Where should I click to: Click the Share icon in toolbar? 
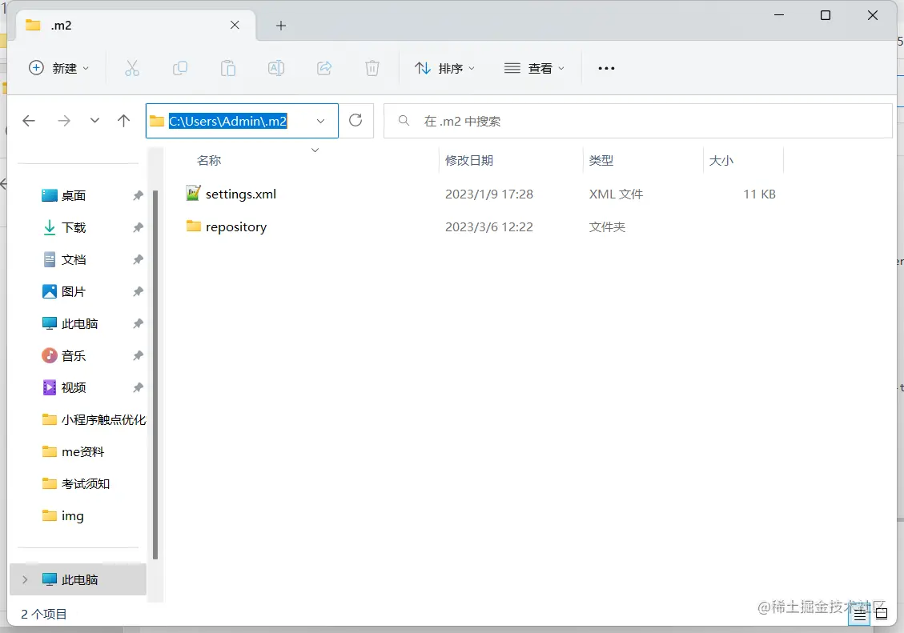click(324, 68)
